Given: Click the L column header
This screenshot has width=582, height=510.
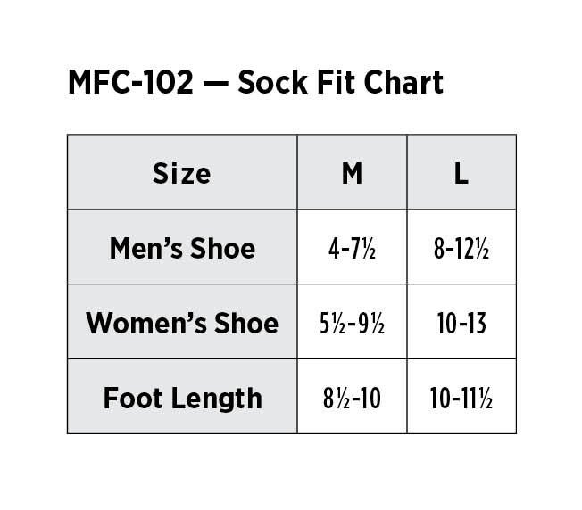Looking at the screenshot, I should (x=461, y=172).
